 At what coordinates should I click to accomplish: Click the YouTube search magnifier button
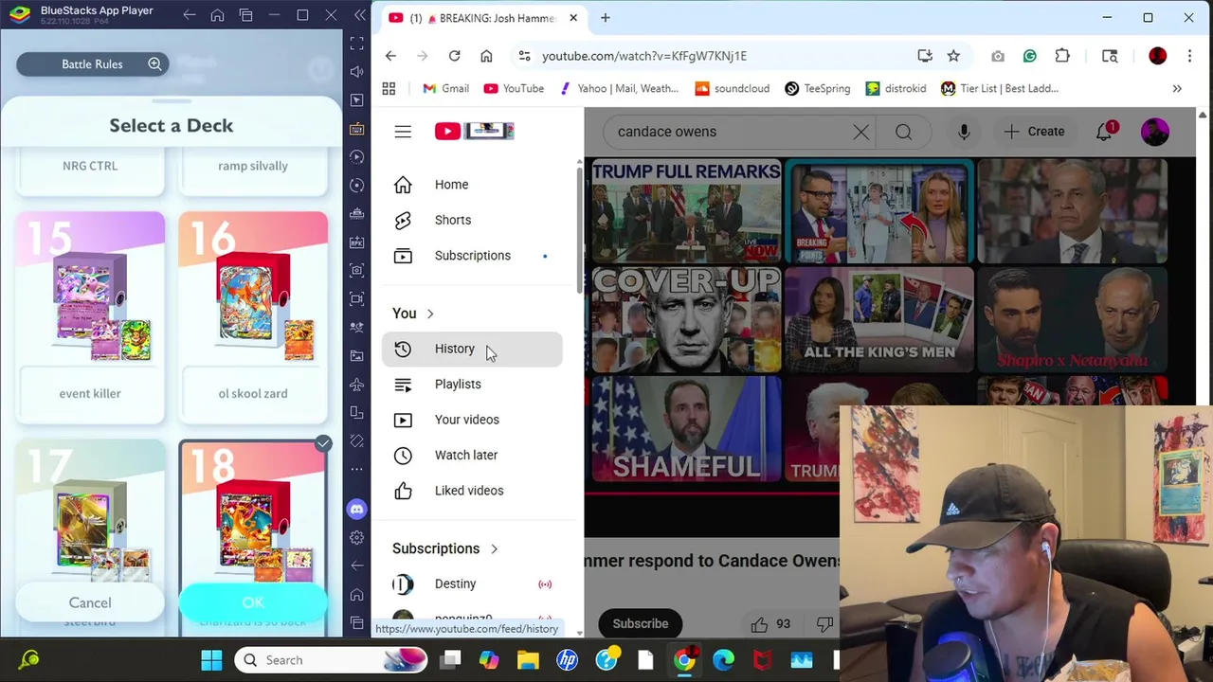(x=903, y=132)
